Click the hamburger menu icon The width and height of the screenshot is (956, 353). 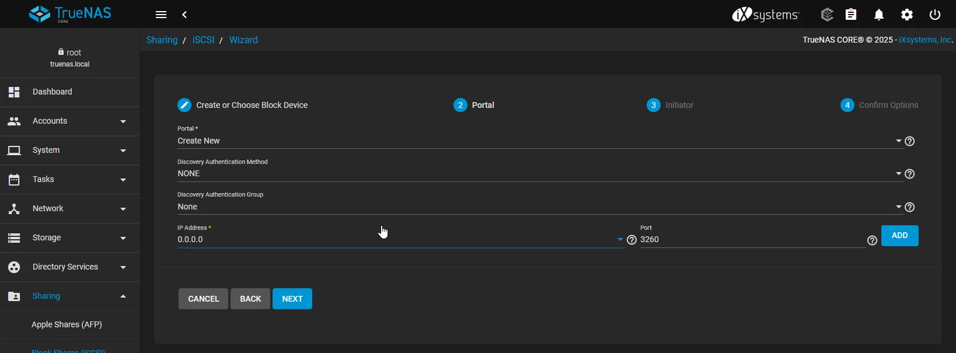[x=161, y=15]
